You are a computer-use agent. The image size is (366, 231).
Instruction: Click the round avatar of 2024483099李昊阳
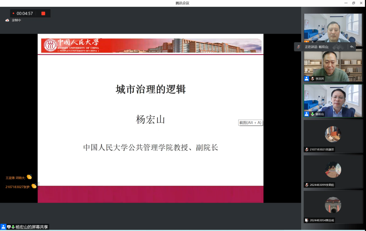[333, 170]
